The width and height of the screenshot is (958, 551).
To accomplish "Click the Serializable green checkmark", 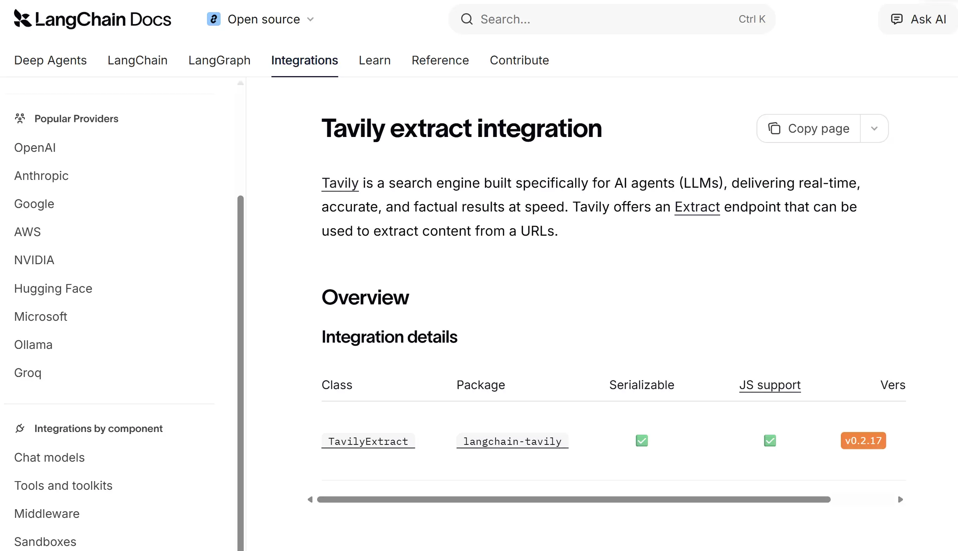I will pyautogui.click(x=642, y=441).
